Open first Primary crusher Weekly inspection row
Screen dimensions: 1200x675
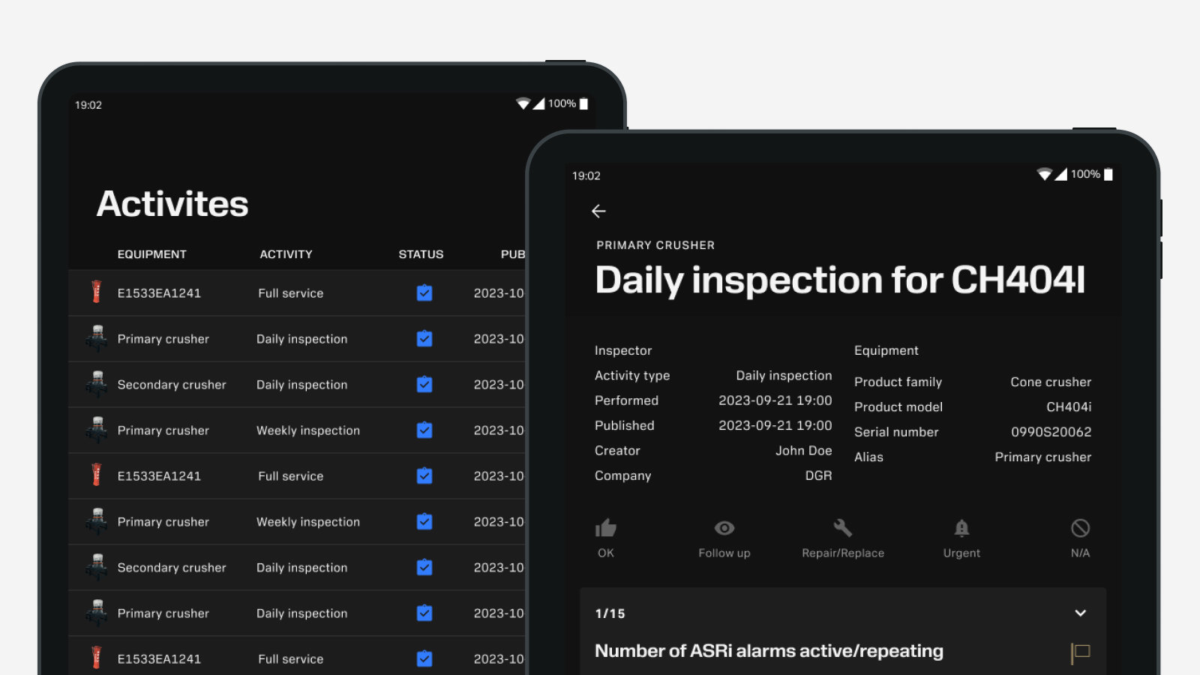point(307,430)
